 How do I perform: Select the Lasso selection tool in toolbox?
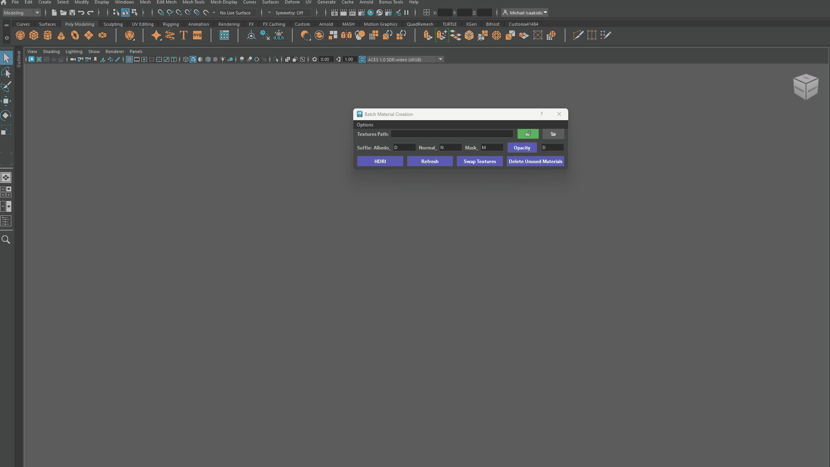click(x=6, y=72)
